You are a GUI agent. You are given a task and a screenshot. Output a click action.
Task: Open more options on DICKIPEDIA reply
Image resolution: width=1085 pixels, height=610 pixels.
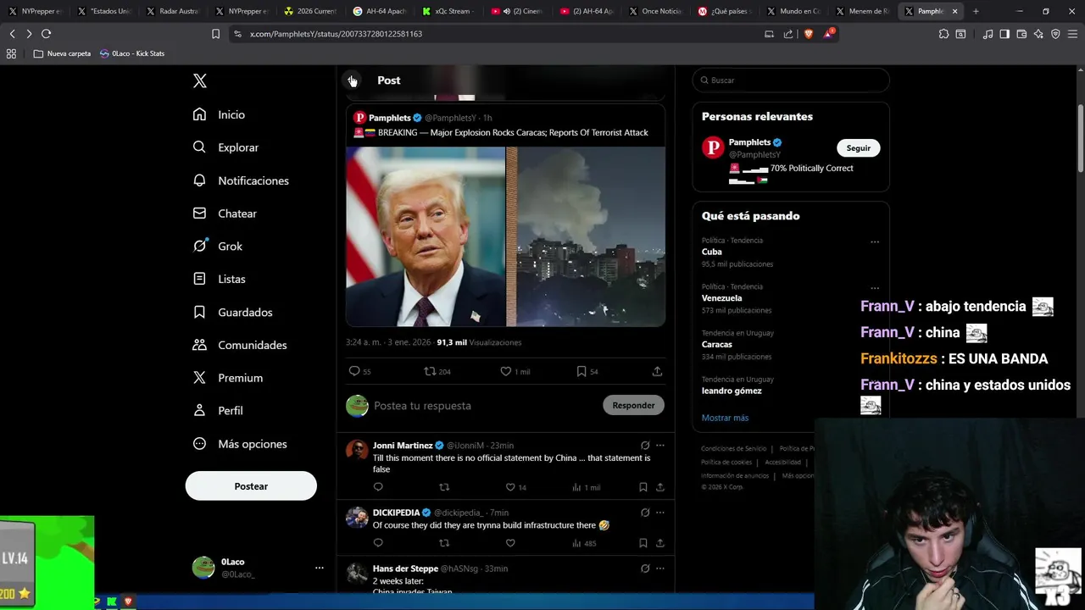[x=660, y=513]
